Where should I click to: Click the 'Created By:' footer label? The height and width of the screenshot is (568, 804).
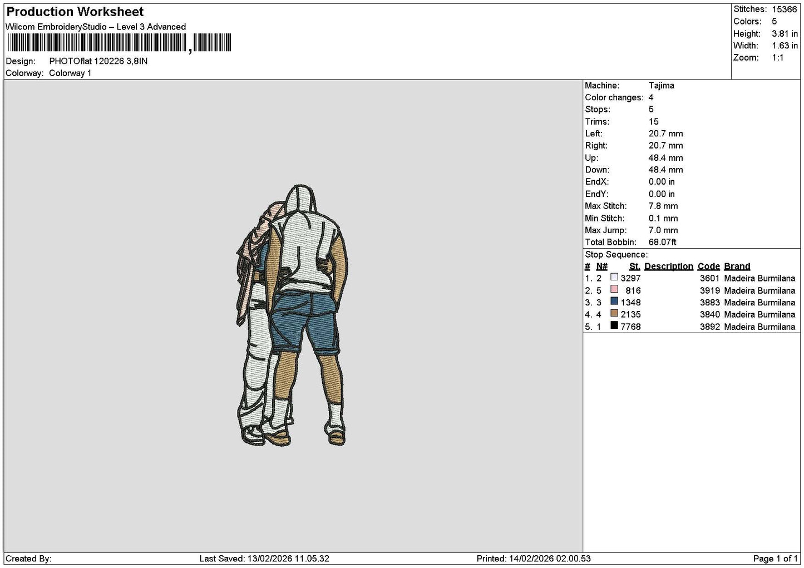(28, 559)
